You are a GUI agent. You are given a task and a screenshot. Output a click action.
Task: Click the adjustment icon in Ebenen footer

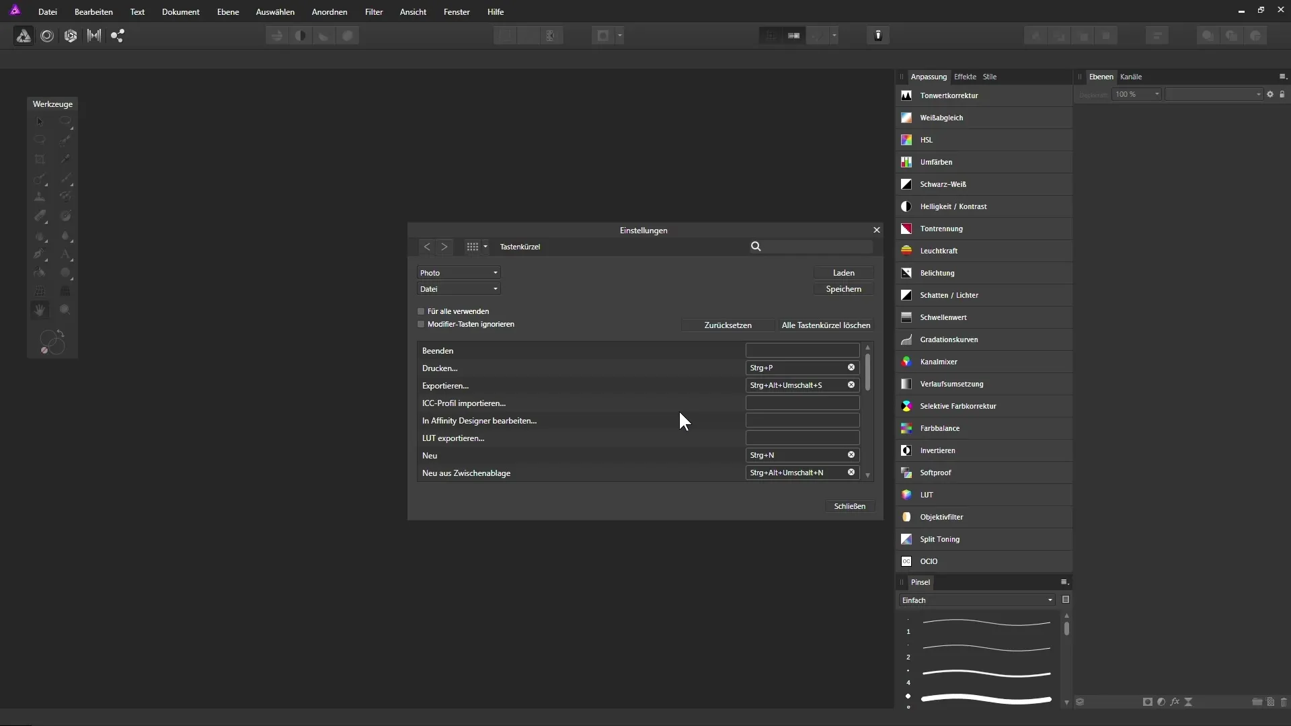click(x=1161, y=702)
